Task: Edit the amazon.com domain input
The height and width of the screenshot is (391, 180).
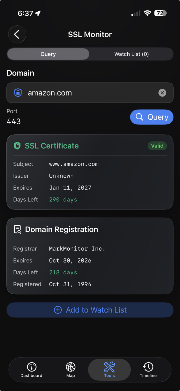Action: coord(90,93)
